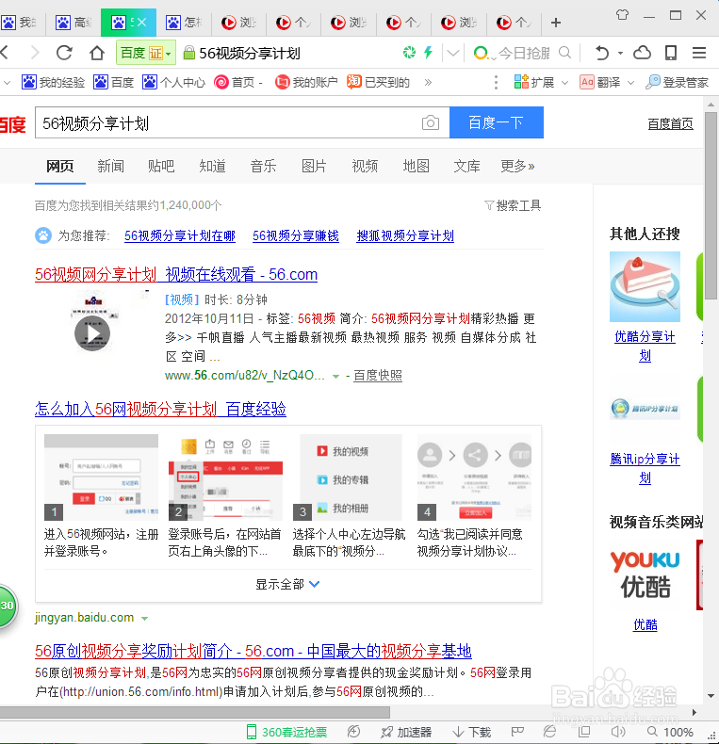719x744 pixels.
Task: Open the 百度 证 site certificate dropdown
Action: coord(146,53)
